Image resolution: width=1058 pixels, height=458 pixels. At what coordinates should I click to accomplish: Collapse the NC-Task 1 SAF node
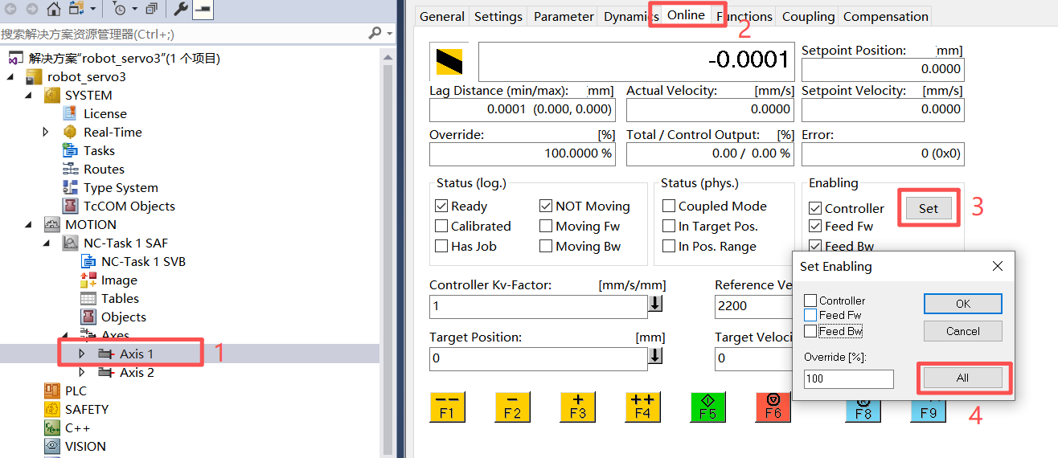tap(46, 243)
